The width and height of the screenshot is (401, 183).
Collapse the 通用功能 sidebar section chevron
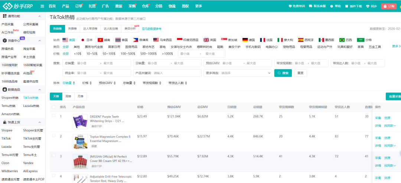[39, 16]
